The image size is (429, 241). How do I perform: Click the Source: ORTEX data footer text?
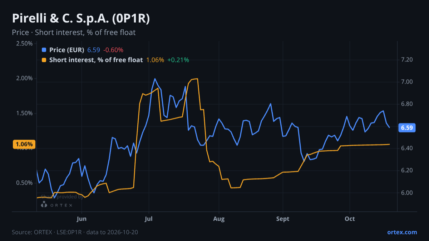(75, 232)
